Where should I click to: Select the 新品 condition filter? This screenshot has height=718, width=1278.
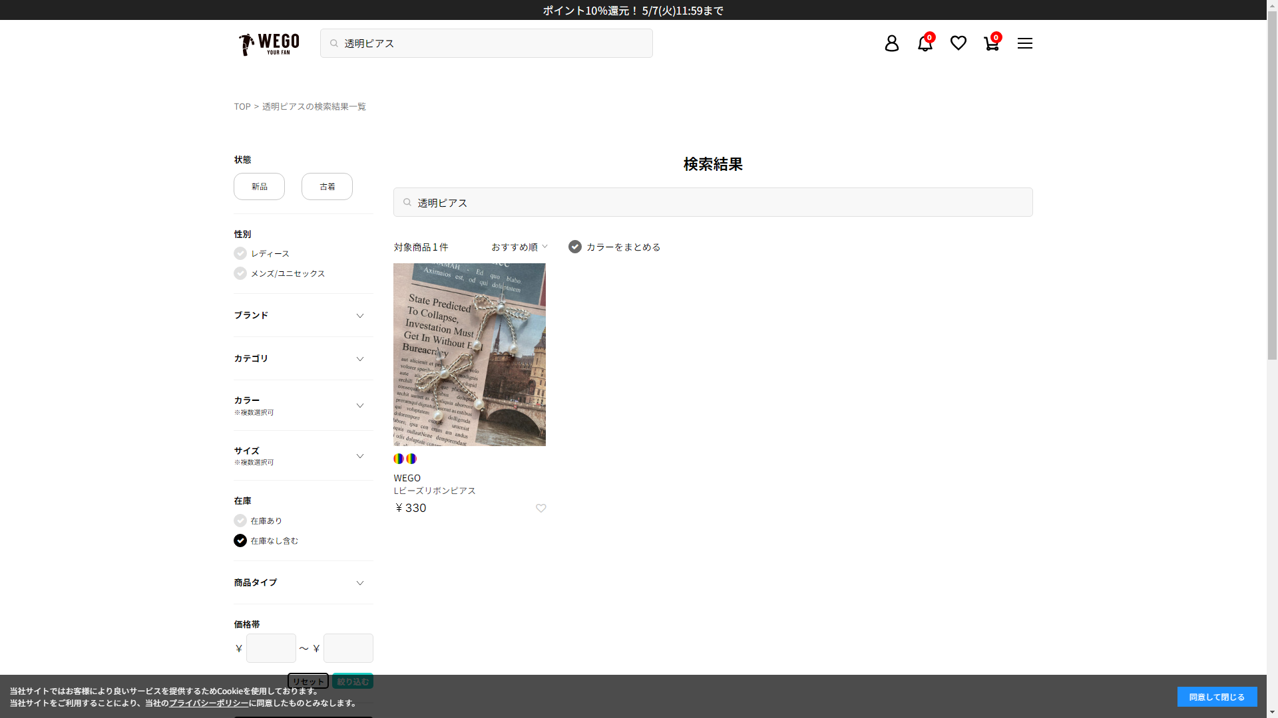click(259, 187)
